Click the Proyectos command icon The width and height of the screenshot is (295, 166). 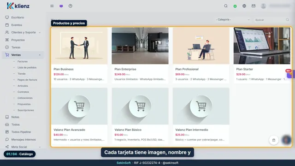[7, 40]
